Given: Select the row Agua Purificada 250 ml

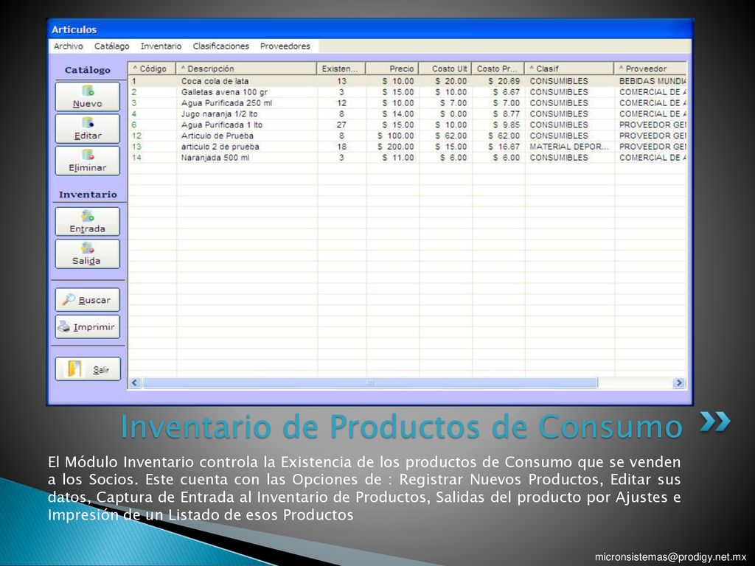Looking at the screenshot, I should click(x=407, y=103).
